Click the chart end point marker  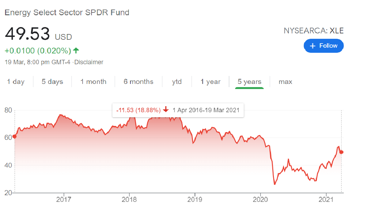342,152
